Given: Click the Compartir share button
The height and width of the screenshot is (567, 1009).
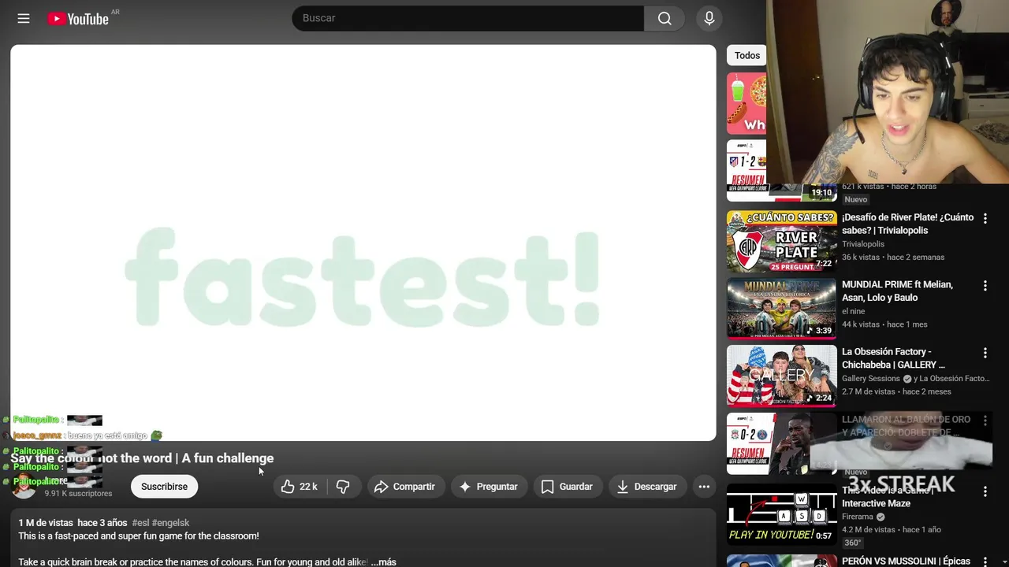Looking at the screenshot, I should click(x=405, y=487).
